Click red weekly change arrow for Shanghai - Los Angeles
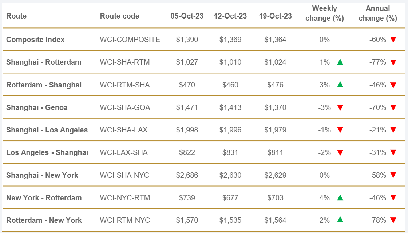Image resolution: width=408 pixels, height=233 pixels. (340, 130)
